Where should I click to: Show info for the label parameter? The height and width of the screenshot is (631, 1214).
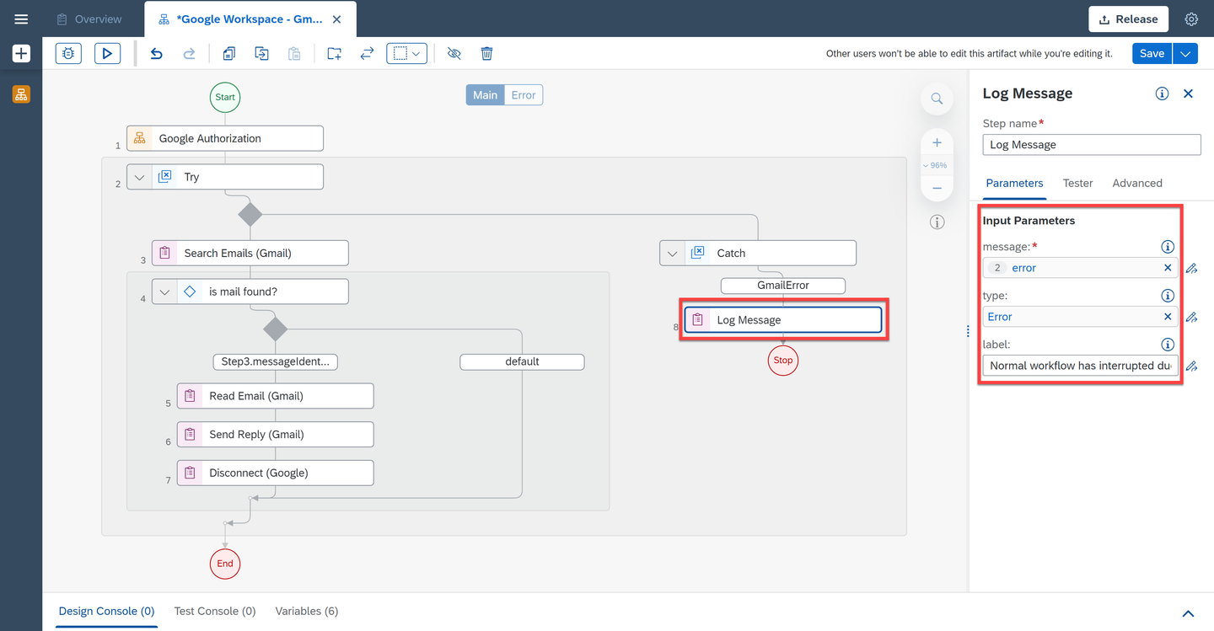[1168, 345]
